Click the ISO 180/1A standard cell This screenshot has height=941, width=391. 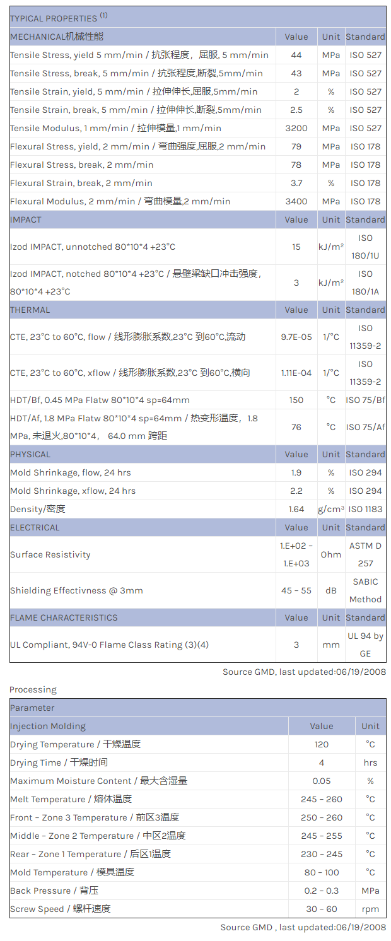click(365, 283)
